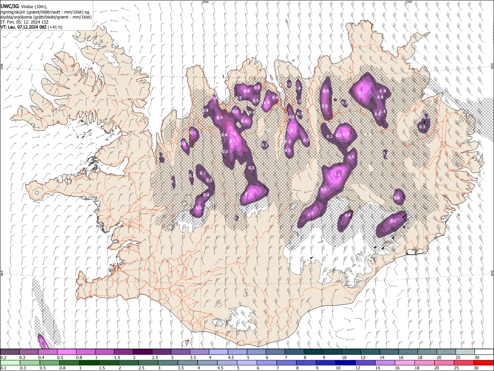Click the 'UWC/IG: Vindur (10m)' title line
The width and height of the screenshot is (494, 371).
24,7
